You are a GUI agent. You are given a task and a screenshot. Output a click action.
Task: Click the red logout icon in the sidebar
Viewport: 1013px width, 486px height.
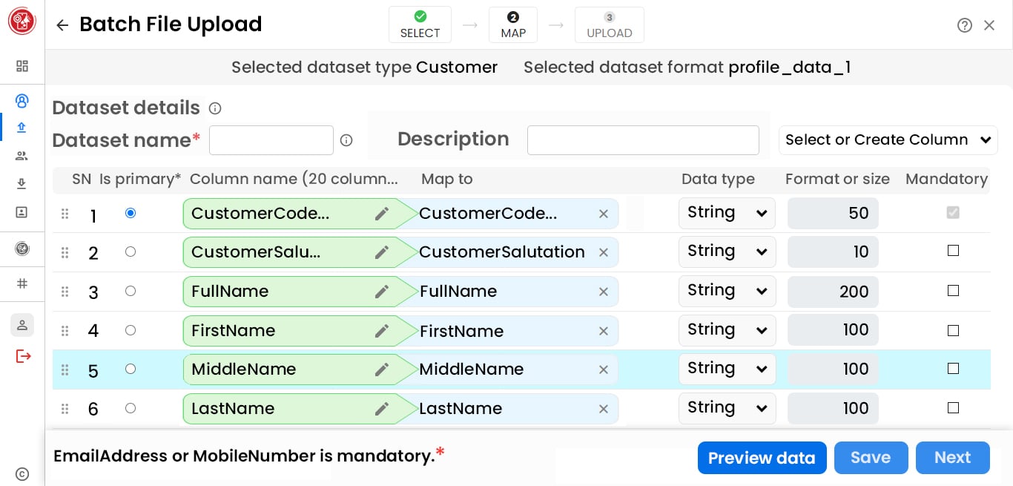23,356
